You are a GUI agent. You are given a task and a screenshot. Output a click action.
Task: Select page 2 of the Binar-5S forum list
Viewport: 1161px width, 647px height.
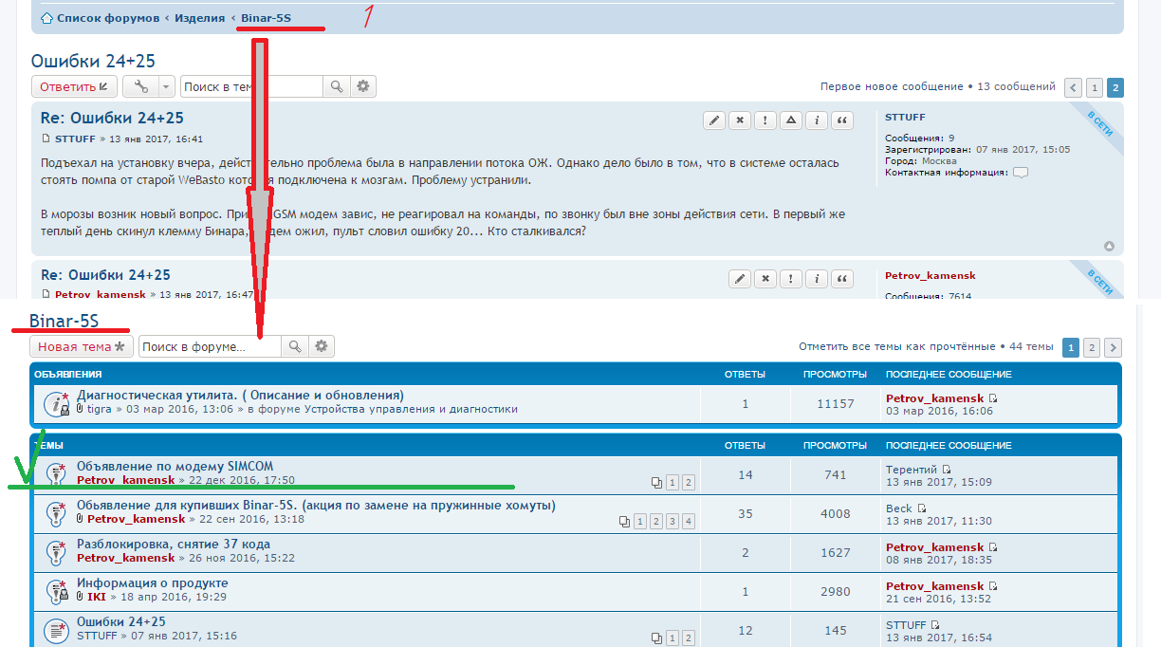1092,347
